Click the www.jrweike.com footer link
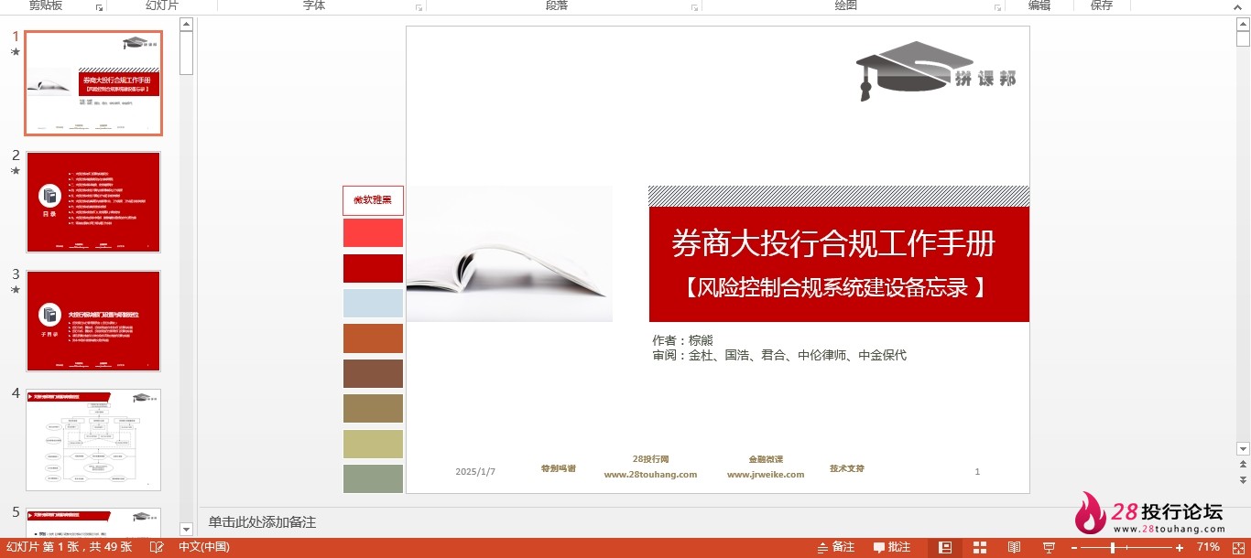1251x558 pixels. coord(766,475)
